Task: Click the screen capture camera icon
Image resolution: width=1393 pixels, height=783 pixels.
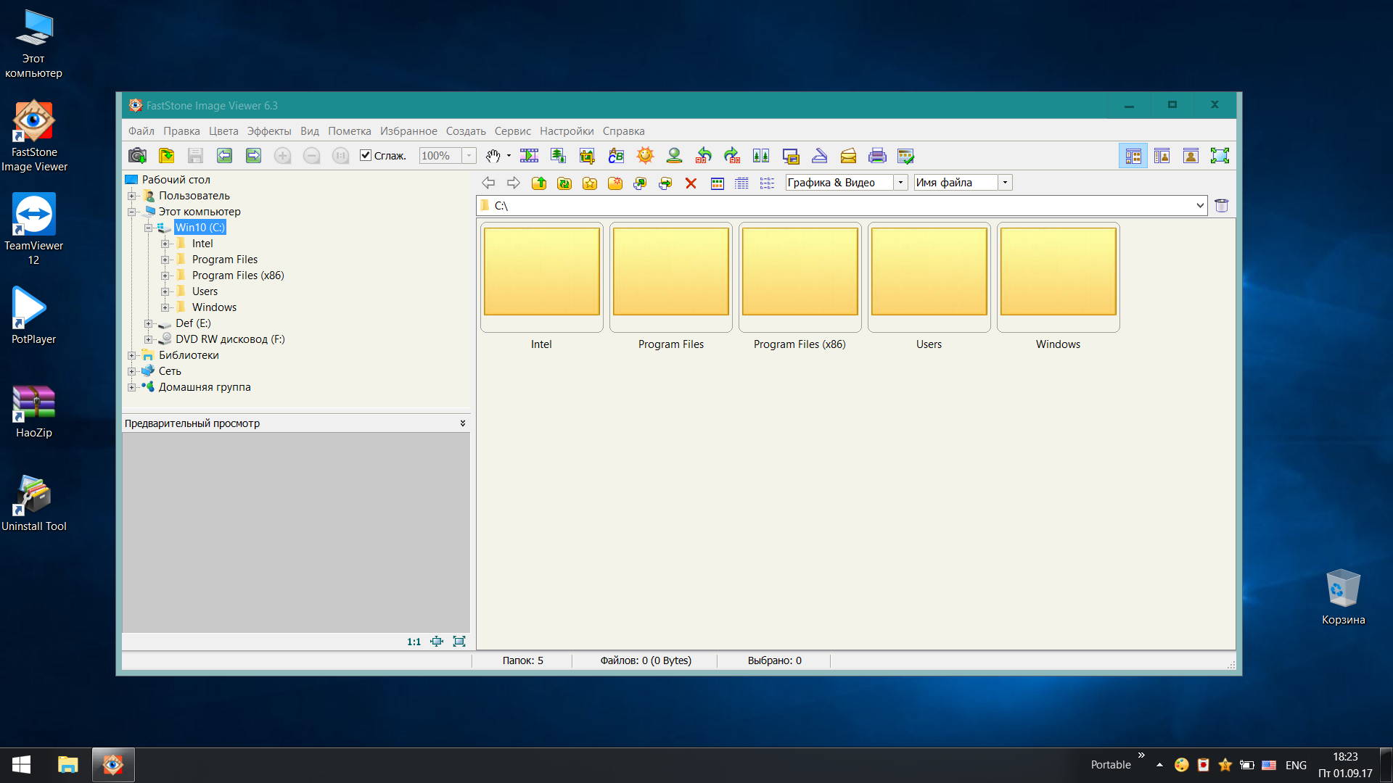Action: point(137,155)
